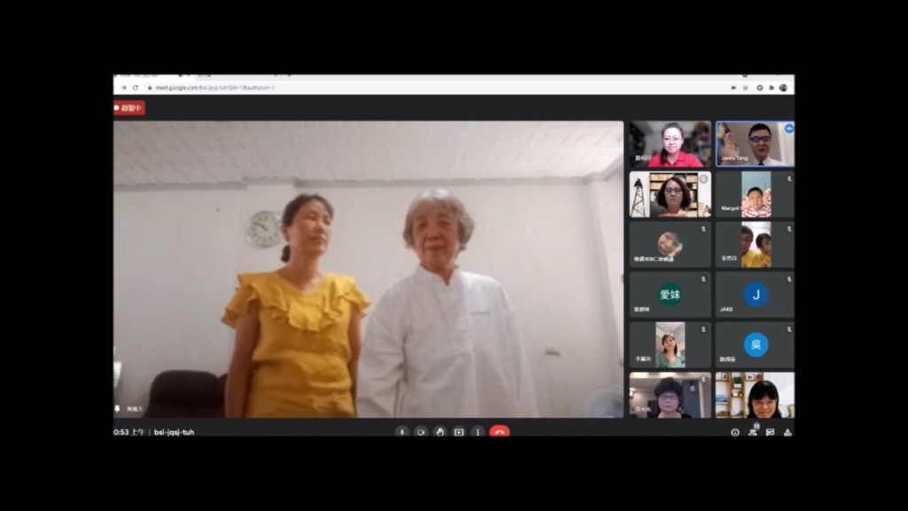908x511 pixels.
Task: Toggle the camera in the call controls
Action: point(421,432)
